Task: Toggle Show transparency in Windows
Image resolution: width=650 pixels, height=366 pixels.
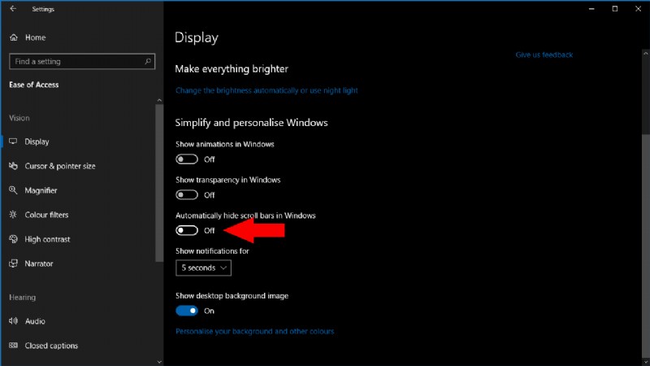Action: pos(187,195)
